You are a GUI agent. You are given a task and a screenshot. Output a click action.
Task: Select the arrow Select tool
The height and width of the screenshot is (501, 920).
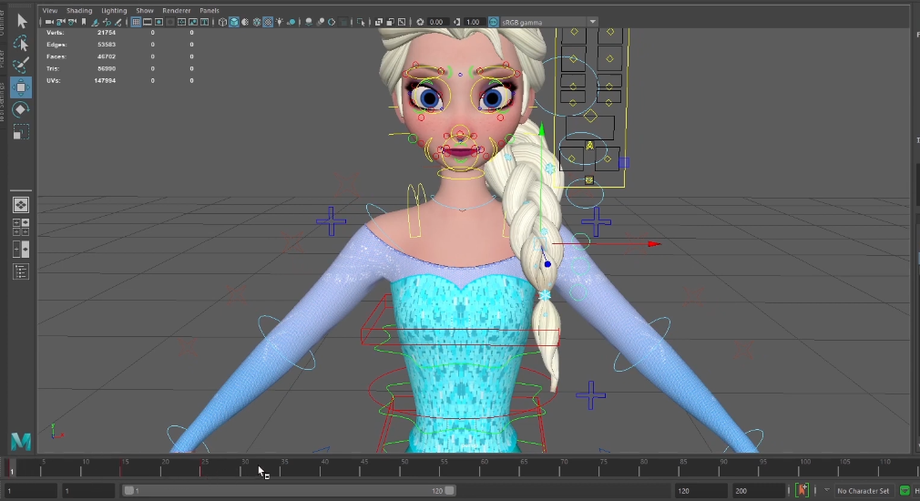[x=21, y=21]
